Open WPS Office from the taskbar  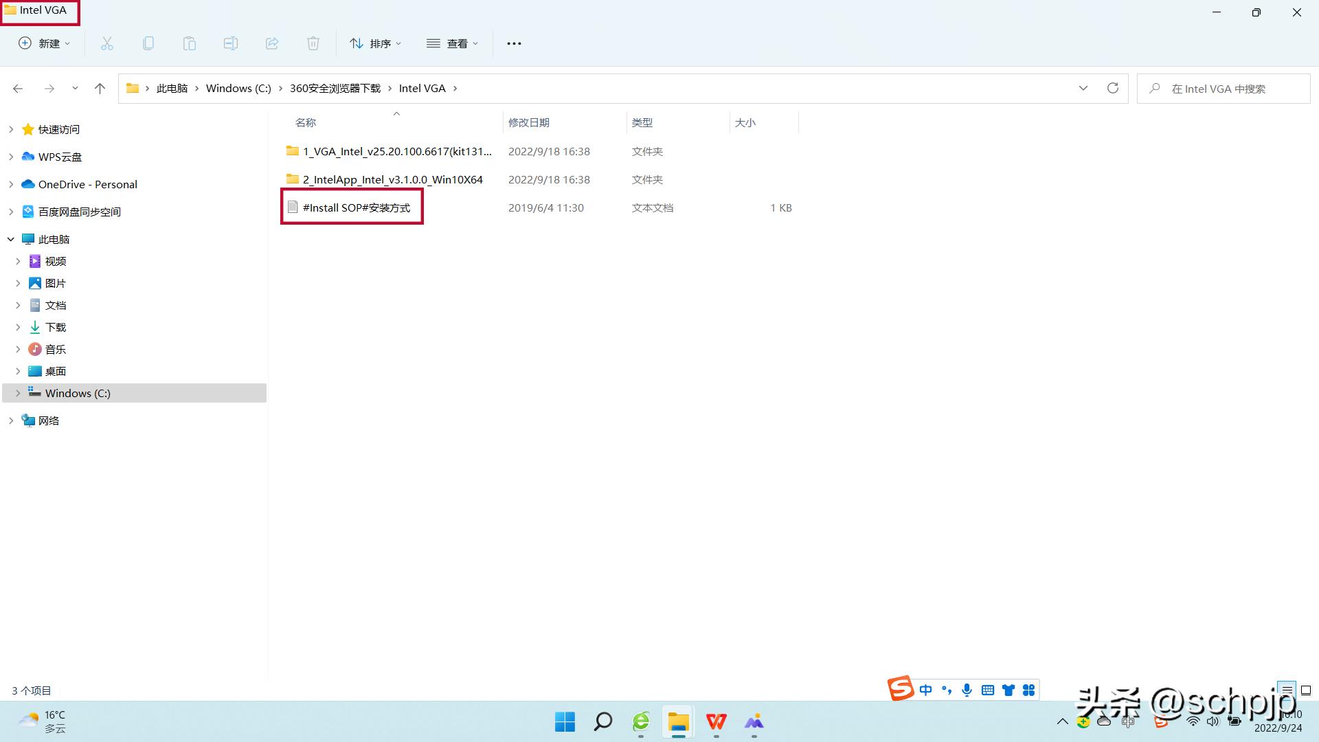716,721
